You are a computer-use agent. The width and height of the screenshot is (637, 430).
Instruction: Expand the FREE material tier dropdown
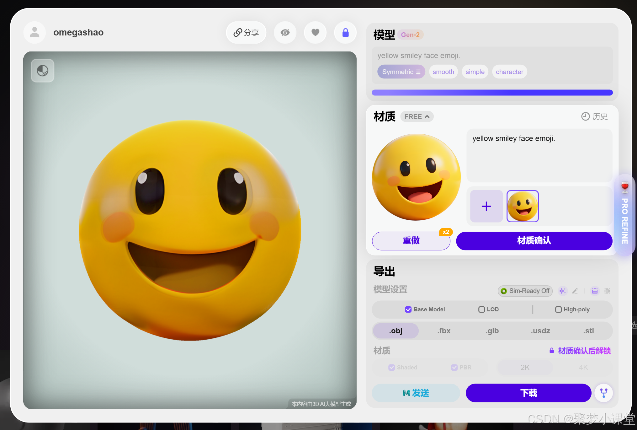pos(417,117)
